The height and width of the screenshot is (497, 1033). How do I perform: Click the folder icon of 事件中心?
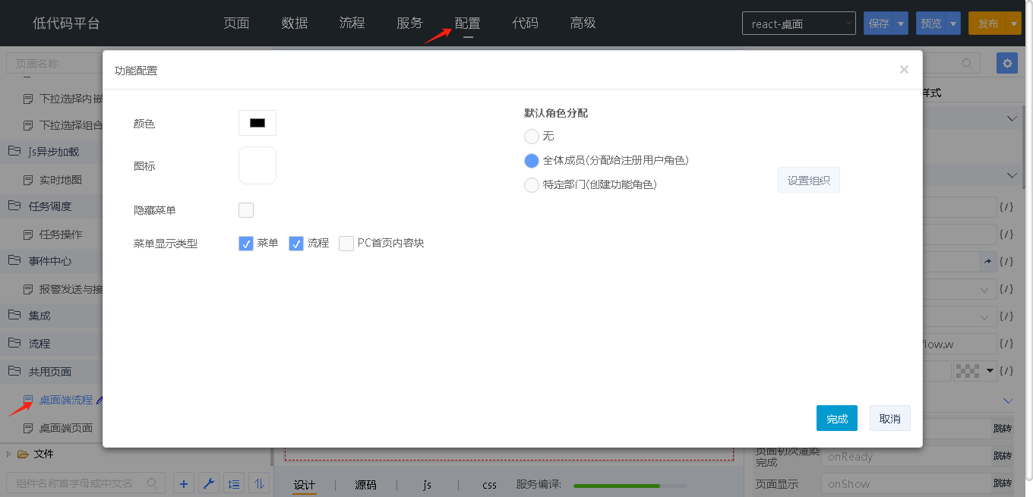(x=14, y=260)
